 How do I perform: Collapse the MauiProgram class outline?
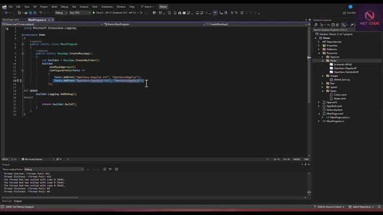tap(23, 44)
